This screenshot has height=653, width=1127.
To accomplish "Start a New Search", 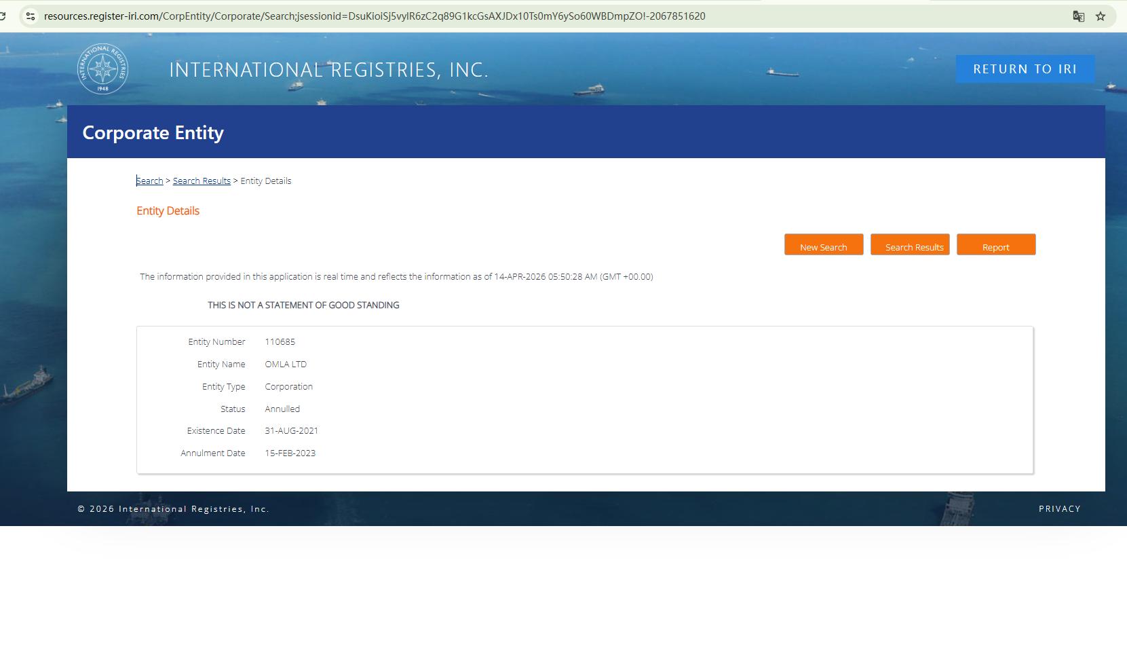I will (x=824, y=245).
